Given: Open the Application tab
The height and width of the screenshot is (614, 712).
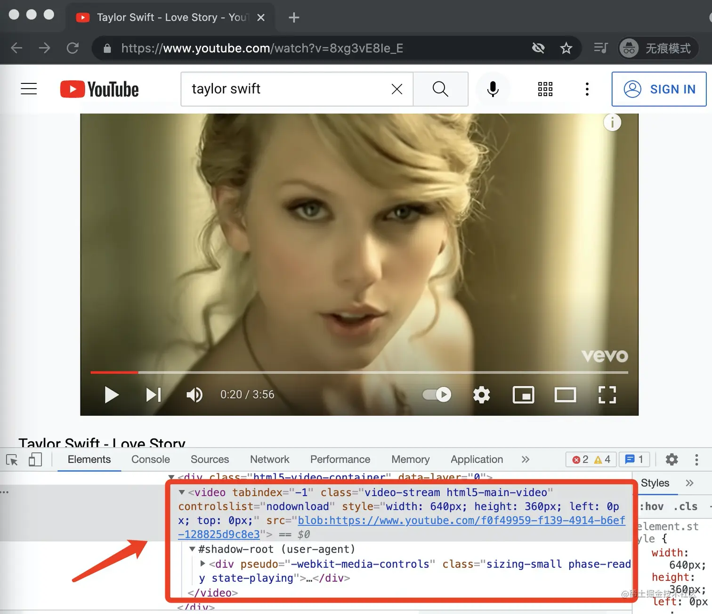Looking at the screenshot, I should click(x=477, y=459).
